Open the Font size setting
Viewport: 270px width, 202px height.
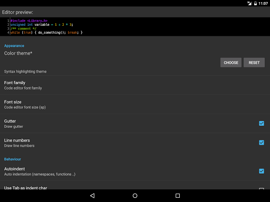[x=135, y=105]
